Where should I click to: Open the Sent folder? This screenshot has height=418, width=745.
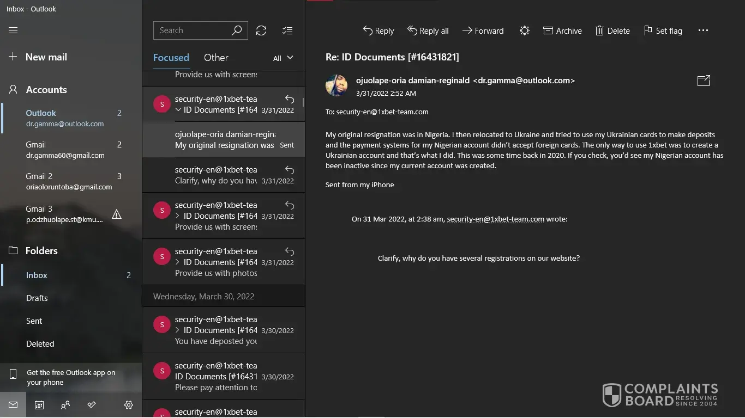click(x=34, y=321)
